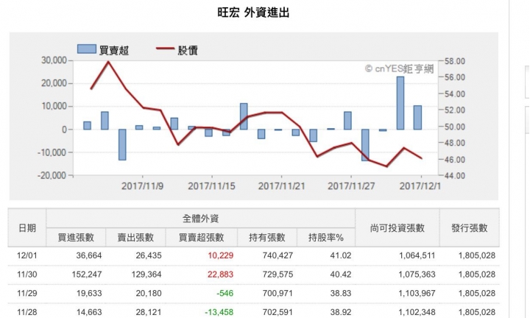
Task: Click the investable value 1,102,348
Action: 417,312
